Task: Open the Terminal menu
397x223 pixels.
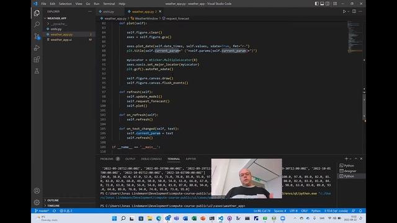Action: tap(109, 4)
